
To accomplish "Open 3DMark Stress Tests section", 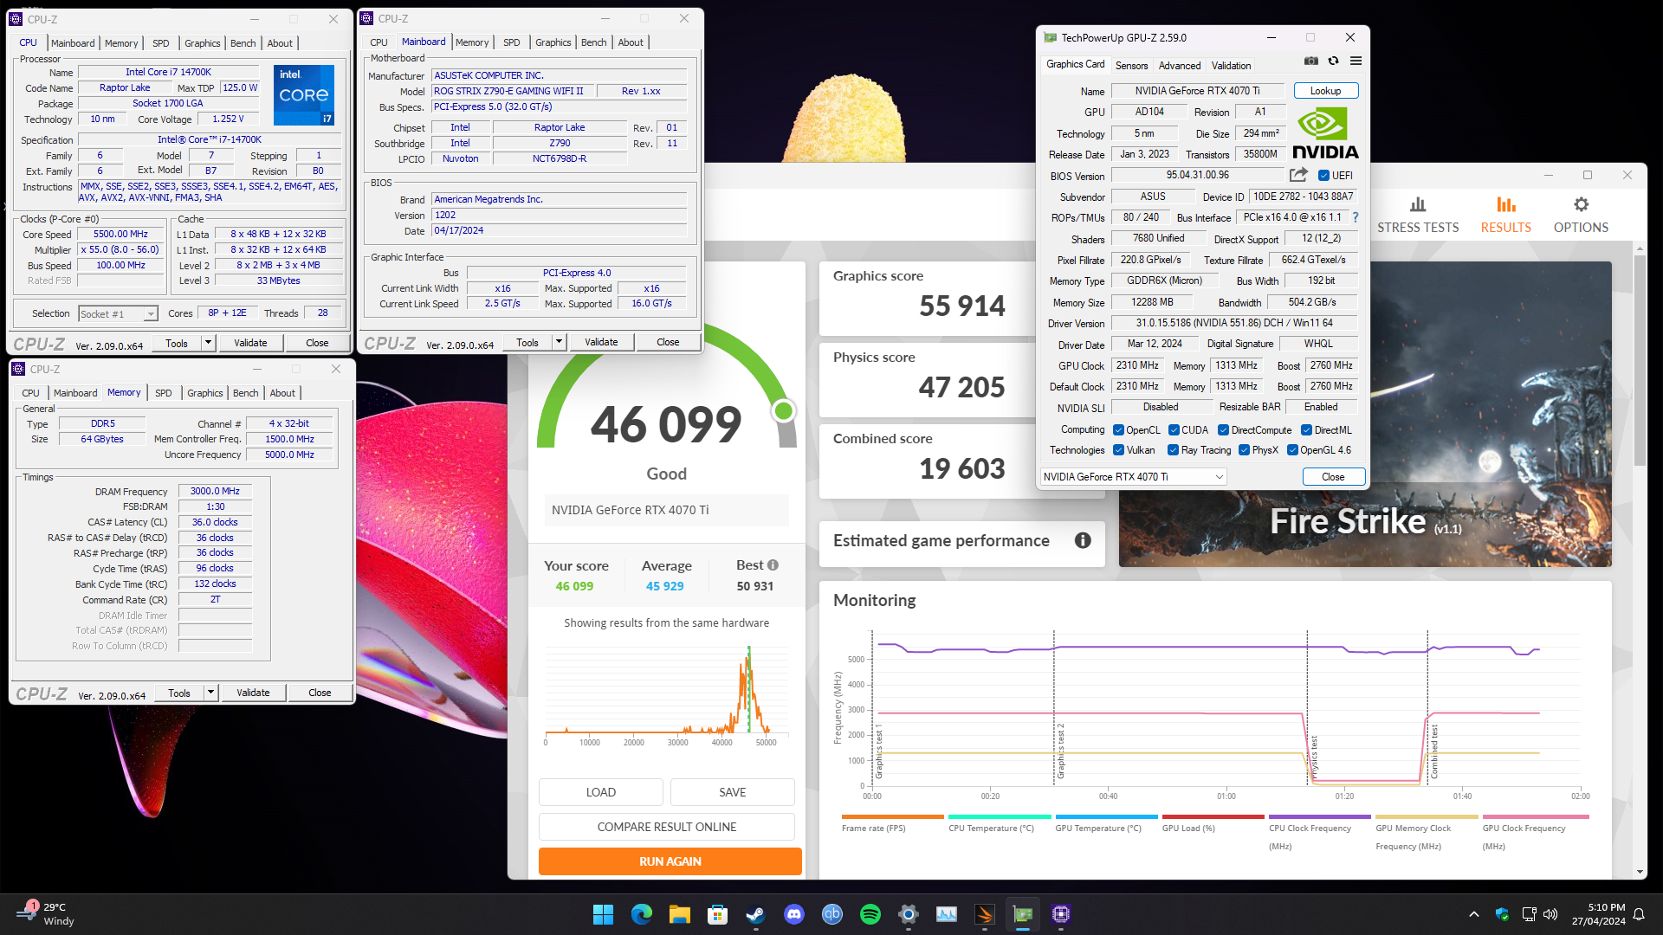I will [x=1418, y=215].
